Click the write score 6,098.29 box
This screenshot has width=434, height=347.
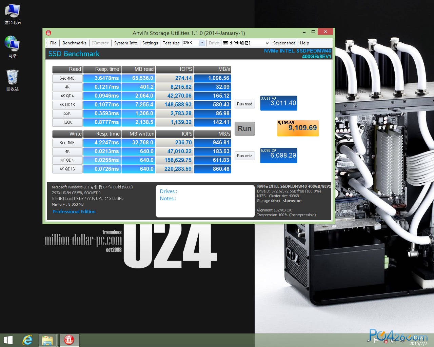point(278,155)
